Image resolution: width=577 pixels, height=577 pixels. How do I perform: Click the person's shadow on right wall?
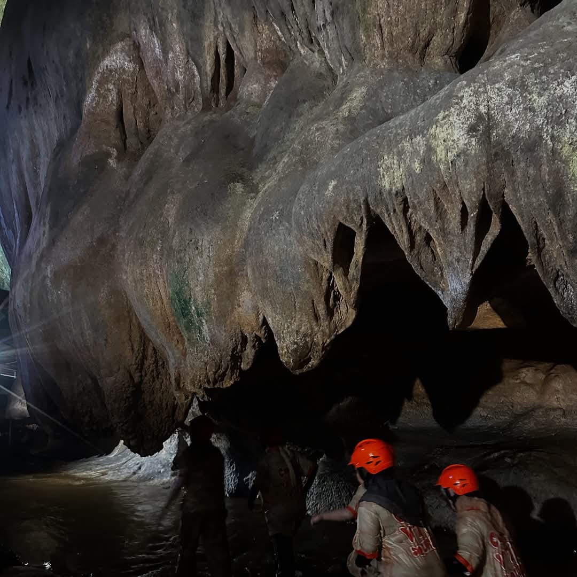[x=556, y=529]
